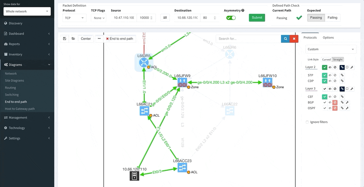364x187 pixels.
Task: Select the L66JR5 router node
Action: coord(144,62)
